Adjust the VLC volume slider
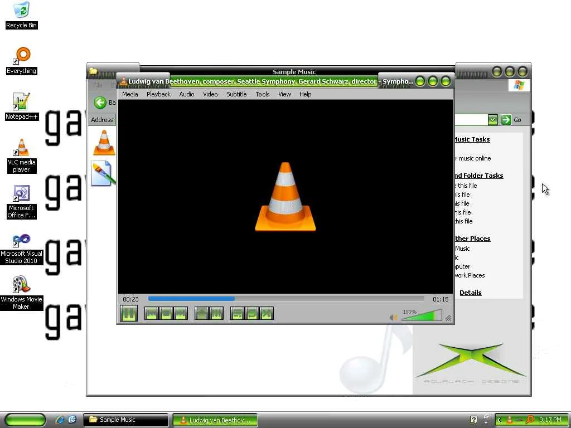This screenshot has height=428, width=571. click(422, 315)
